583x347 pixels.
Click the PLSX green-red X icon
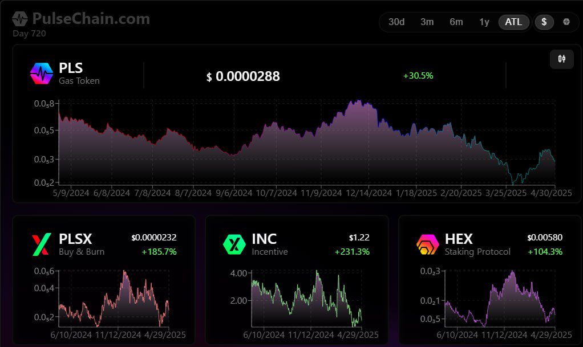[41, 244]
